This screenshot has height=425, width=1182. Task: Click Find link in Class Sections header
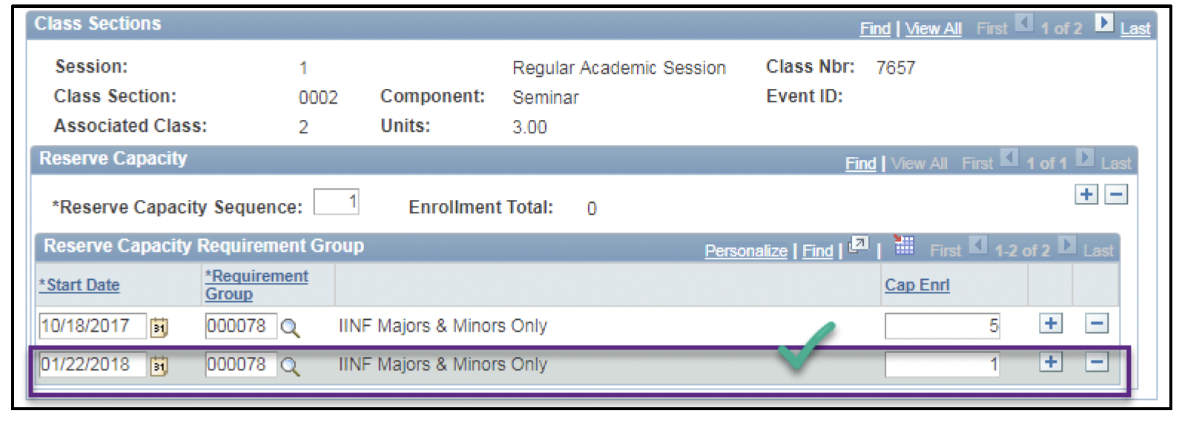875,29
